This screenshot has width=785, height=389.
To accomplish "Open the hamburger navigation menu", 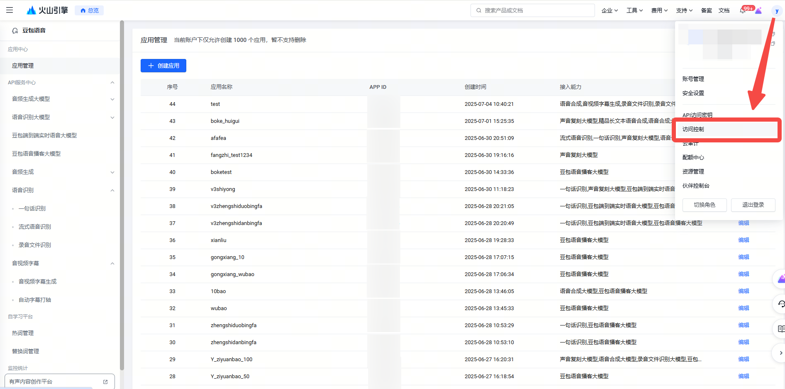I will 10,10.
